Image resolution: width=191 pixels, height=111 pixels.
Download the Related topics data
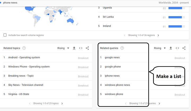coord(74,48)
